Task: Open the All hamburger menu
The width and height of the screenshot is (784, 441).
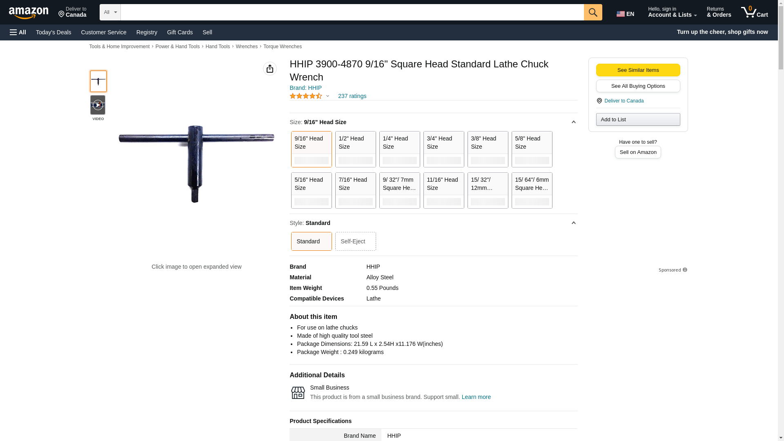Action: (18, 32)
